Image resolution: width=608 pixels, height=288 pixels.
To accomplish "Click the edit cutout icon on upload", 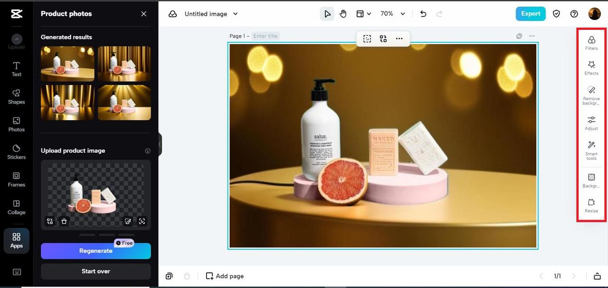I will pos(127,221).
